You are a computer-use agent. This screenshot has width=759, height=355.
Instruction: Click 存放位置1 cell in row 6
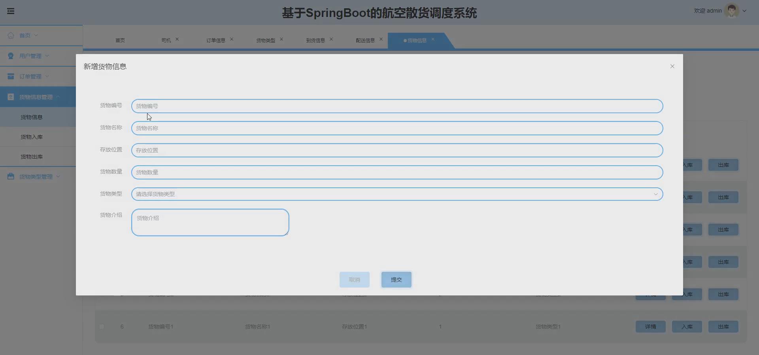coord(355,327)
